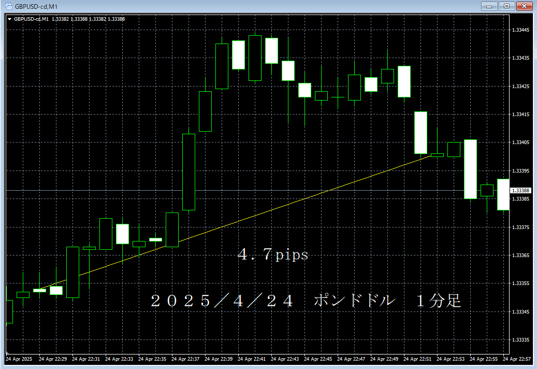Click the 1.33415 price scale label
Screen dimensions: 537x369
point(520,115)
